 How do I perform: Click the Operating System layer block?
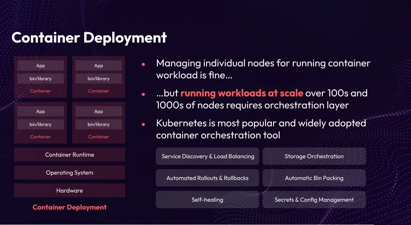point(70,173)
